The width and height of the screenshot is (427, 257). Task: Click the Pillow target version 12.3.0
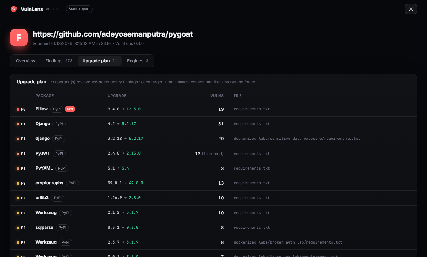pos(133,109)
